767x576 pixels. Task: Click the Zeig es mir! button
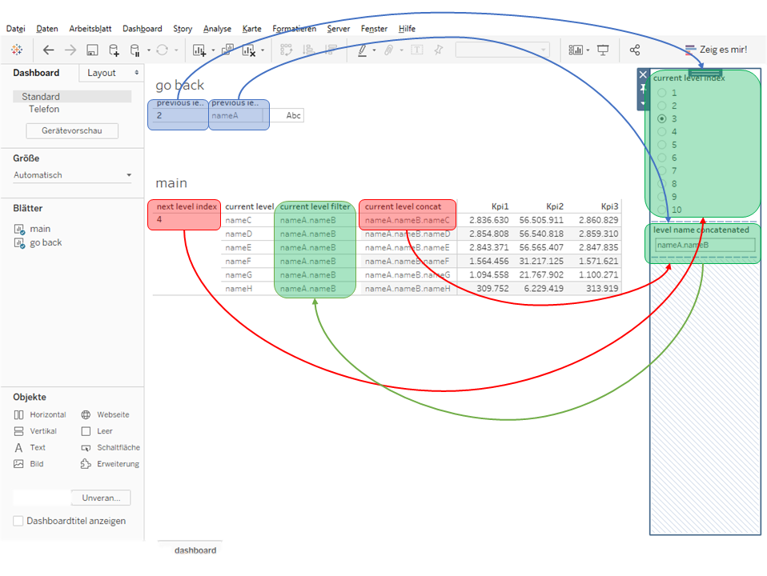(x=717, y=48)
